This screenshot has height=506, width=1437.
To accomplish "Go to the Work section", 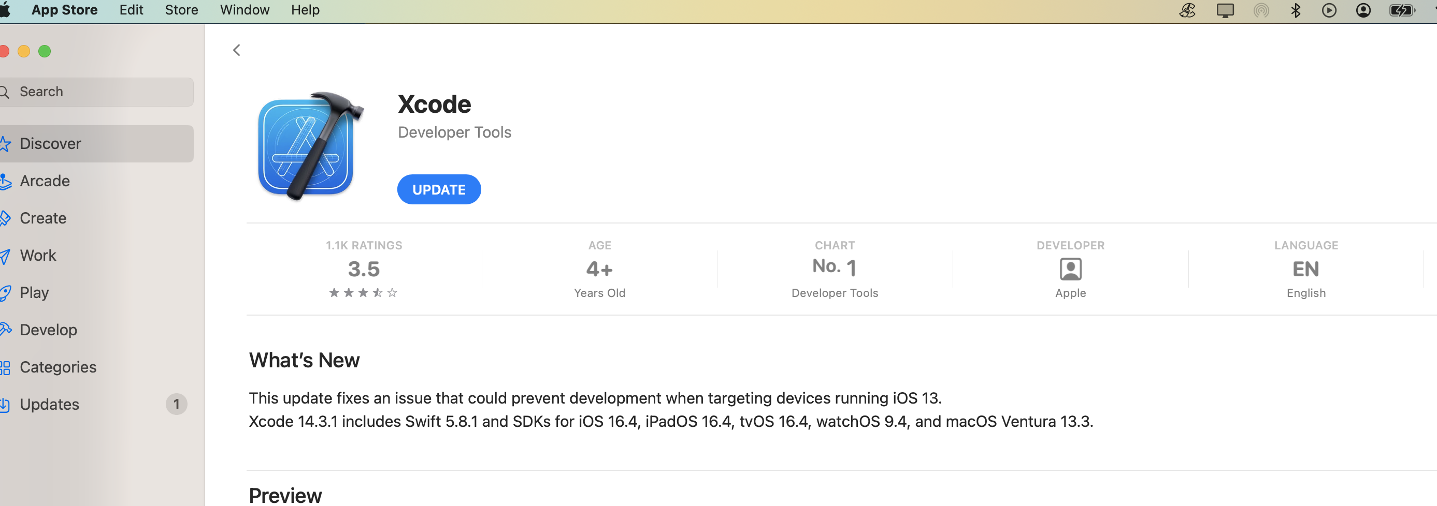I will coord(96,255).
